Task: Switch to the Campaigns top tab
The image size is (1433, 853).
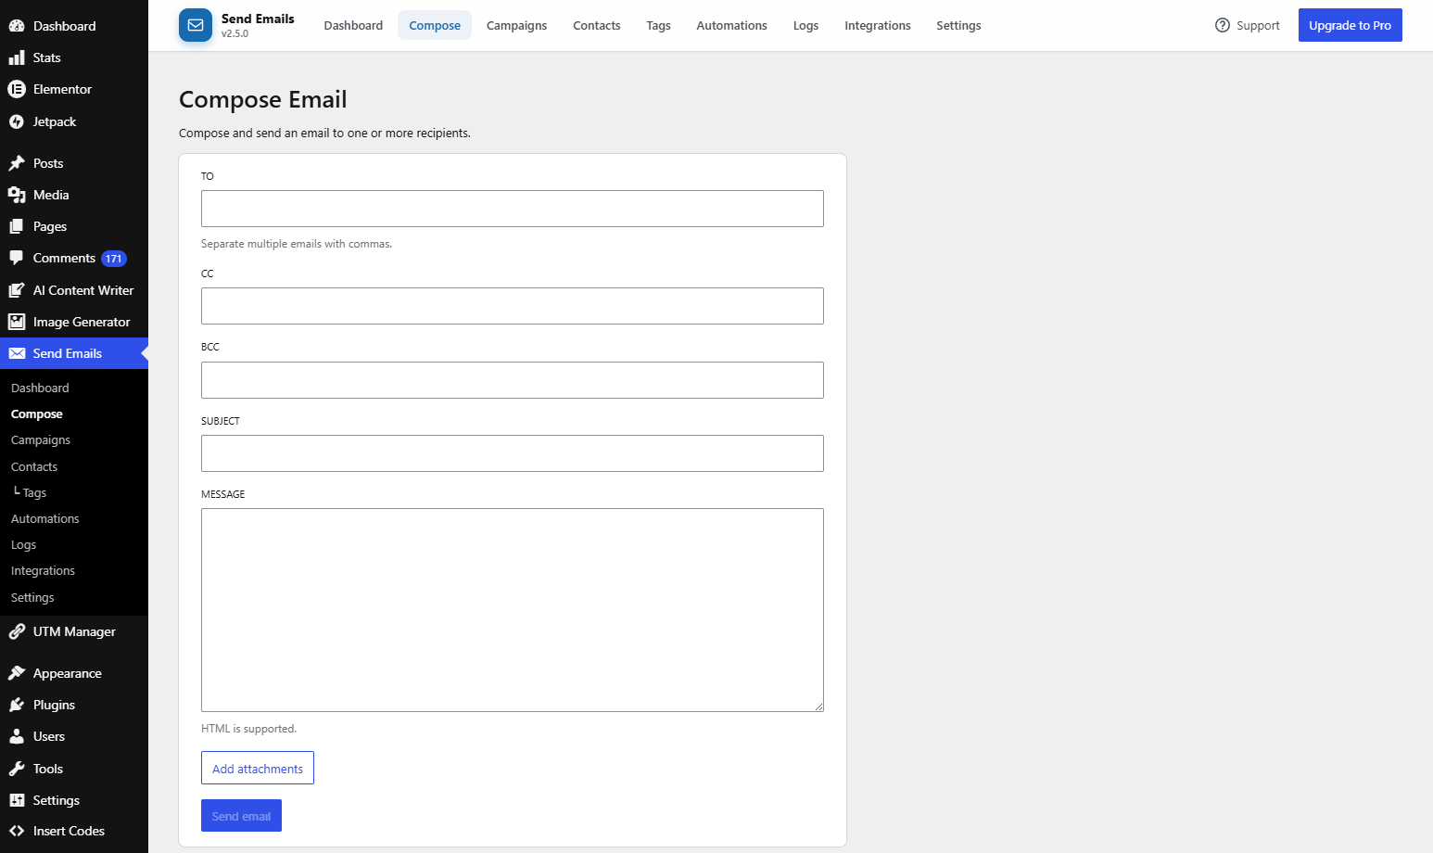Action: pos(516,25)
